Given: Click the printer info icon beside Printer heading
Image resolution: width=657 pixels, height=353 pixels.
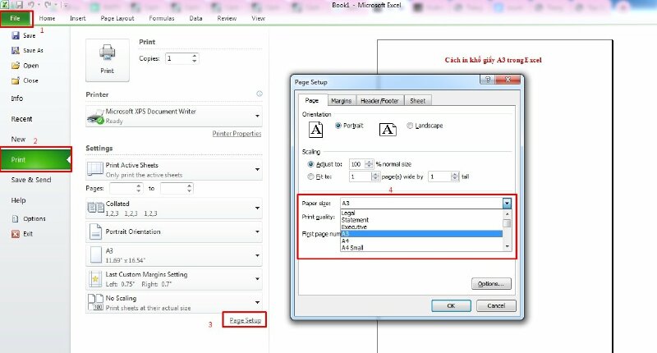Looking at the screenshot, I should click(260, 94).
